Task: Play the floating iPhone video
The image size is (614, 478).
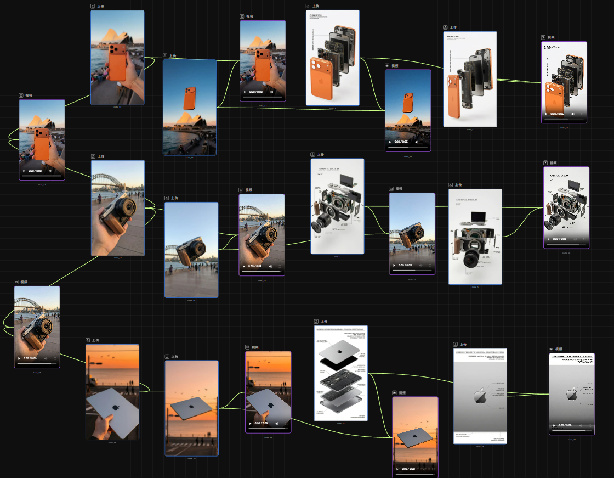Action: 390,142
